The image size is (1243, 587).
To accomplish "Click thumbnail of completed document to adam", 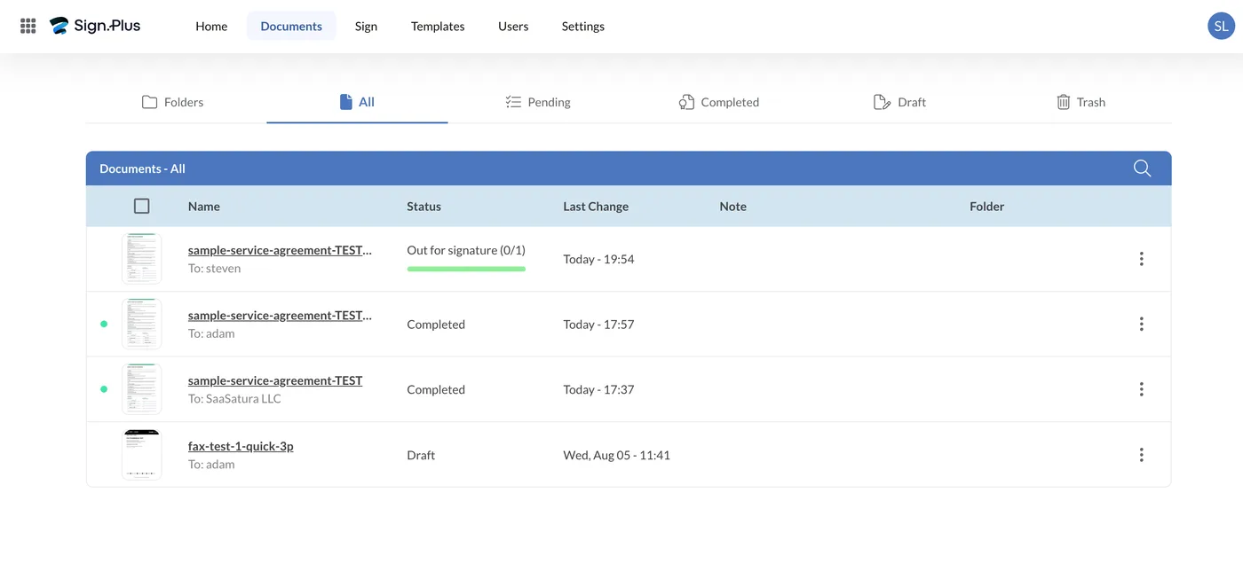I will pyautogui.click(x=142, y=325).
